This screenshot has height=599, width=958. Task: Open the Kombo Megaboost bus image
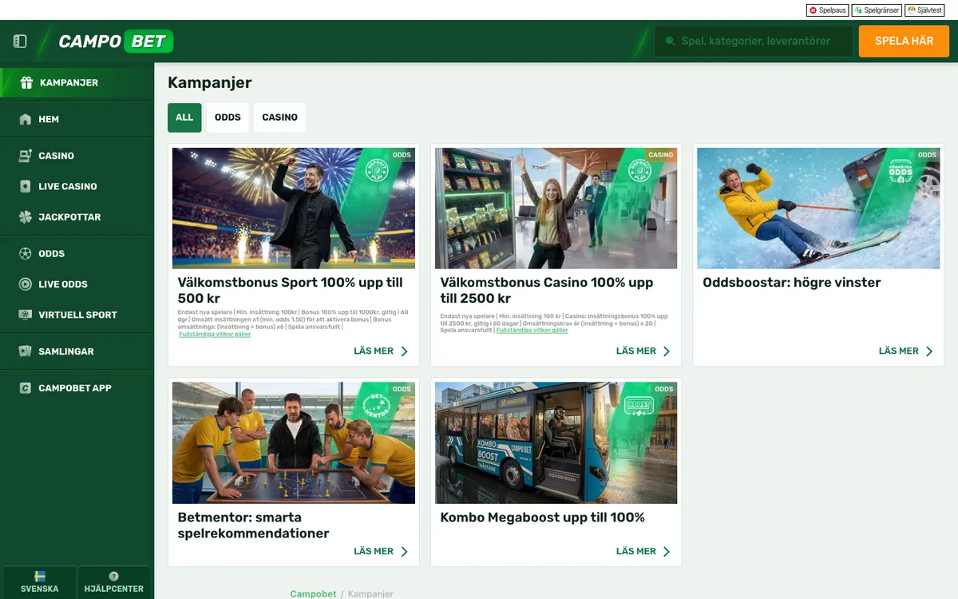coord(556,442)
